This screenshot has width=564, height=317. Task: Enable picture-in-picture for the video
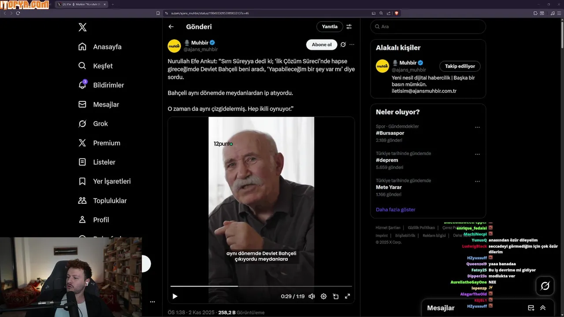click(335, 296)
